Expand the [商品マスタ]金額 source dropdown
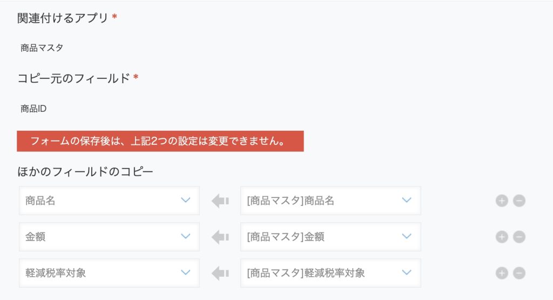553x300 pixels. [x=331, y=236]
